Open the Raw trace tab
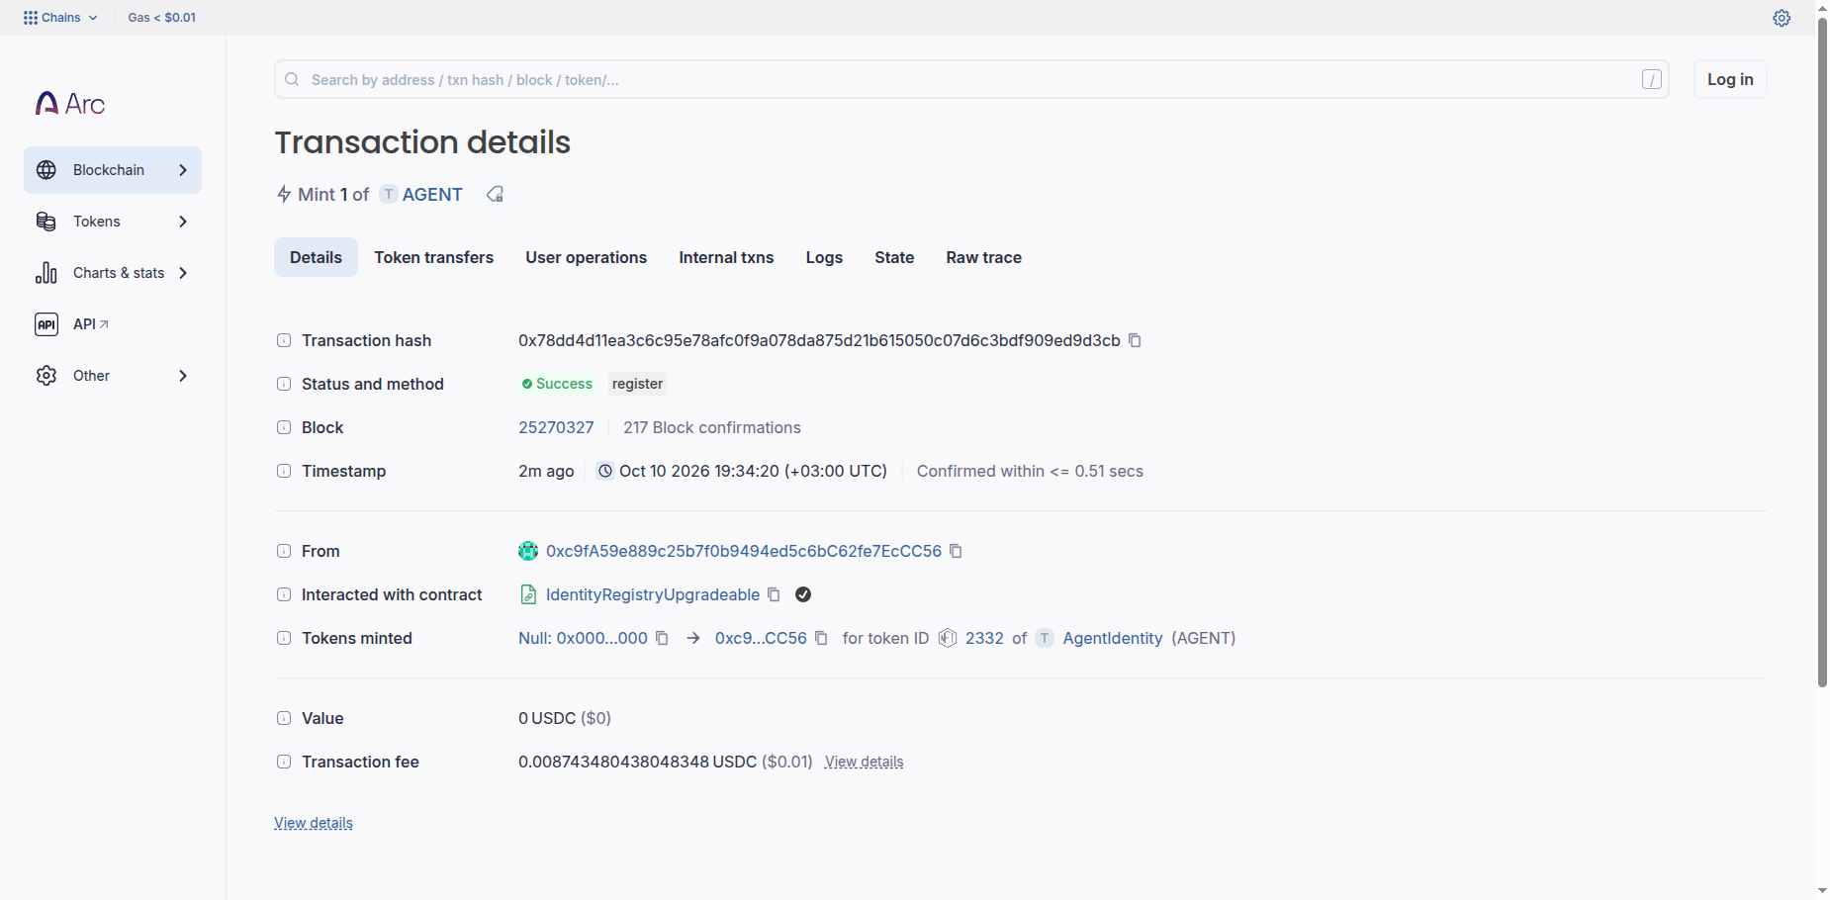Screen dimensions: 1830x900 coord(984,257)
